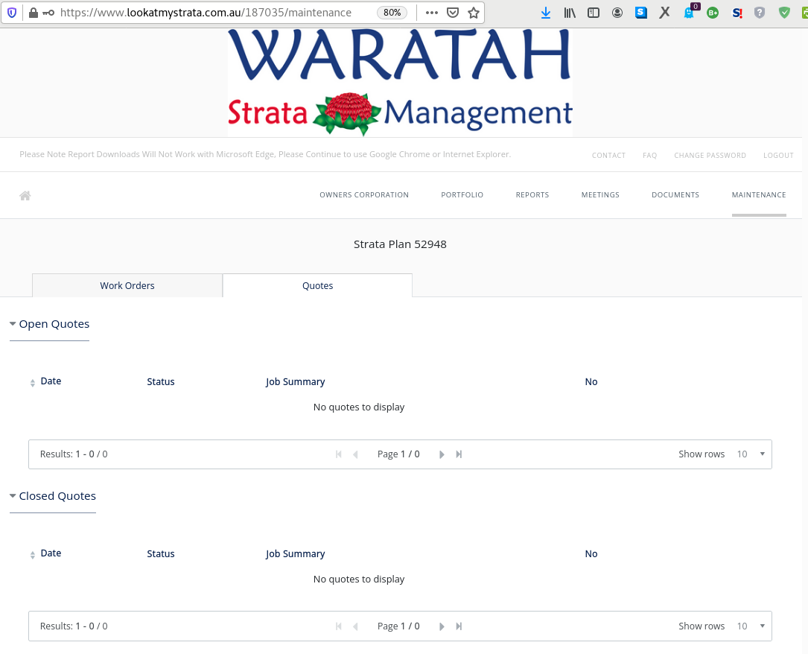Go to last page of Closed Quotes
Screen dimensions: 808x654
click(x=459, y=626)
